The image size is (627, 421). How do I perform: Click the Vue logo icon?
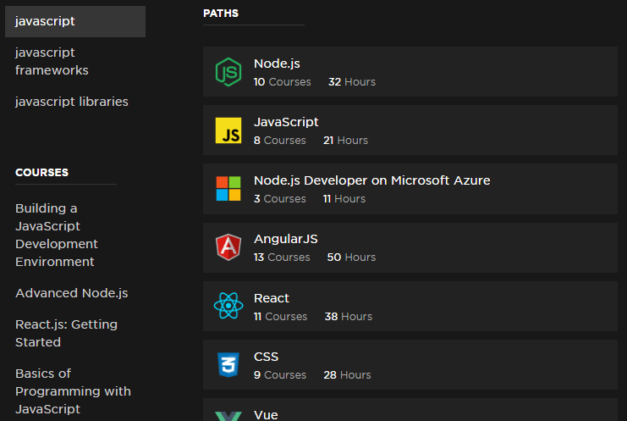(228, 416)
